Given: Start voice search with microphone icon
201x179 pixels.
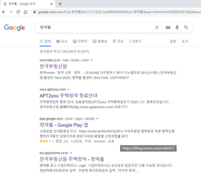Looking at the screenshot, I should (x=177, y=27).
